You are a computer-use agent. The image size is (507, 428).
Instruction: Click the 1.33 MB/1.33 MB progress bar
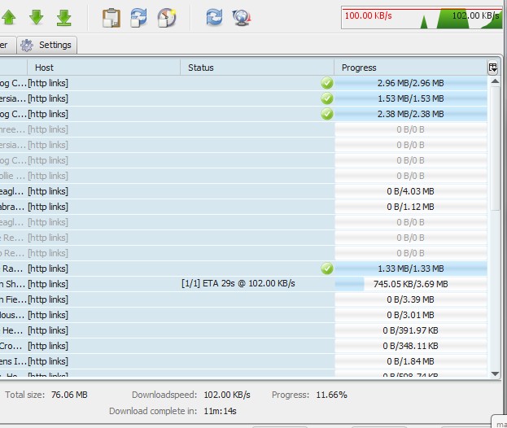tap(411, 269)
